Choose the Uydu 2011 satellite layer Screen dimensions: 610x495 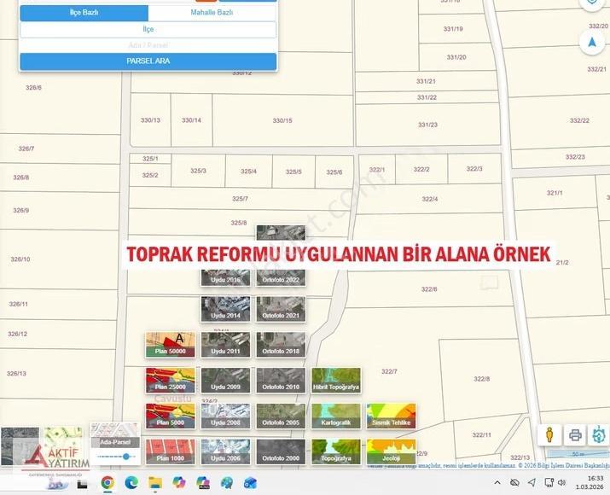tap(225, 345)
